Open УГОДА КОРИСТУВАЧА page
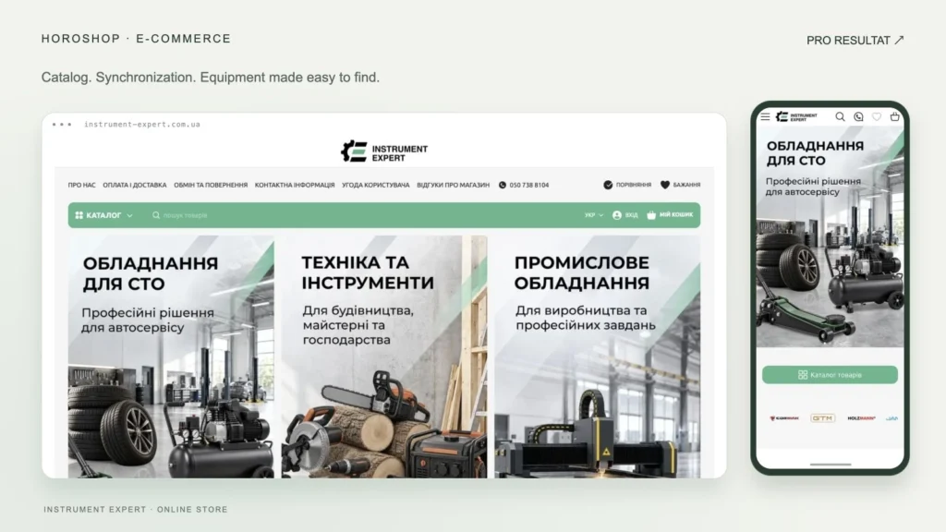This screenshot has height=532, width=946. pyautogui.click(x=375, y=185)
